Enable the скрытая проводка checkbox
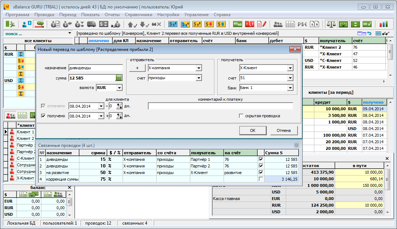This screenshot has height=229, width=397. pyautogui.click(x=241, y=116)
